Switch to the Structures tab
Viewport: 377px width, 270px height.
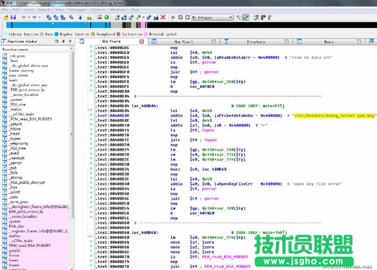coord(255,41)
